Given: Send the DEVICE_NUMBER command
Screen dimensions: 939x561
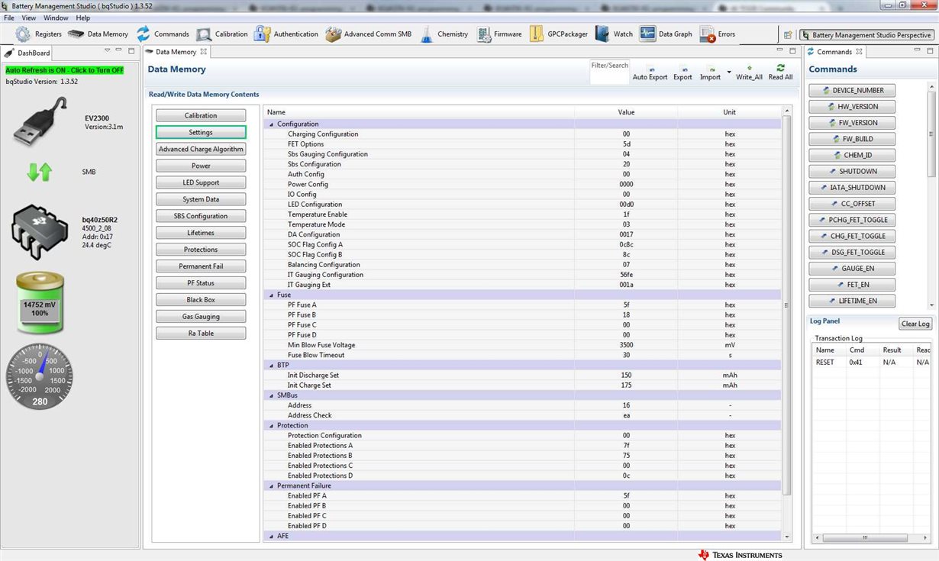Looking at the screenshot, I should (x=852, y=91).
